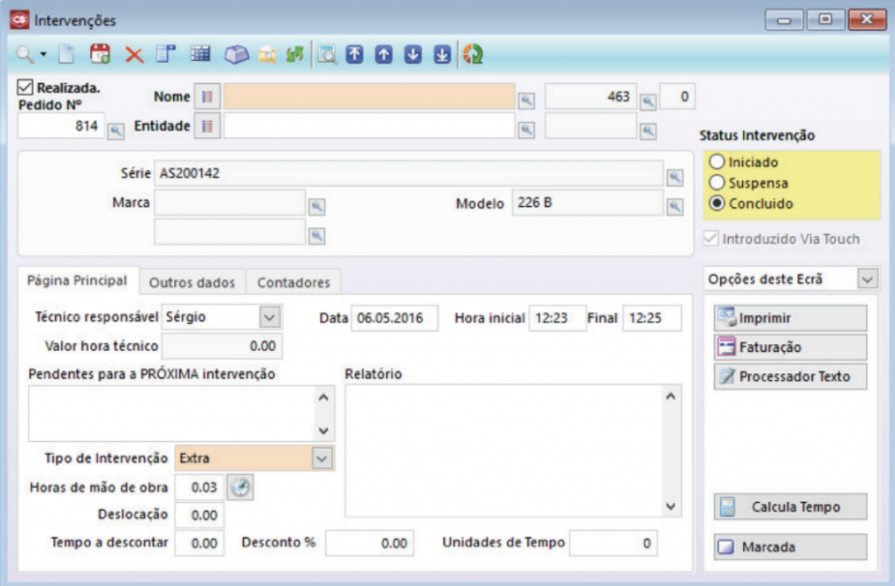Click the Faturação button
The height and width of the screenshot is (586, 895).
pyautogui.click(x=790, y=347)
